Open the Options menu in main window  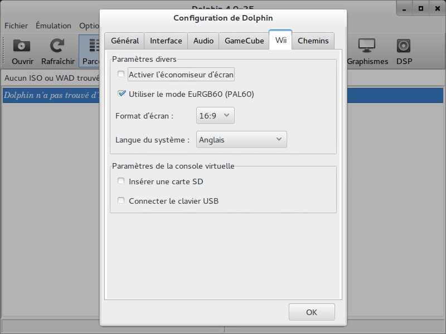[x=89, y=26]
